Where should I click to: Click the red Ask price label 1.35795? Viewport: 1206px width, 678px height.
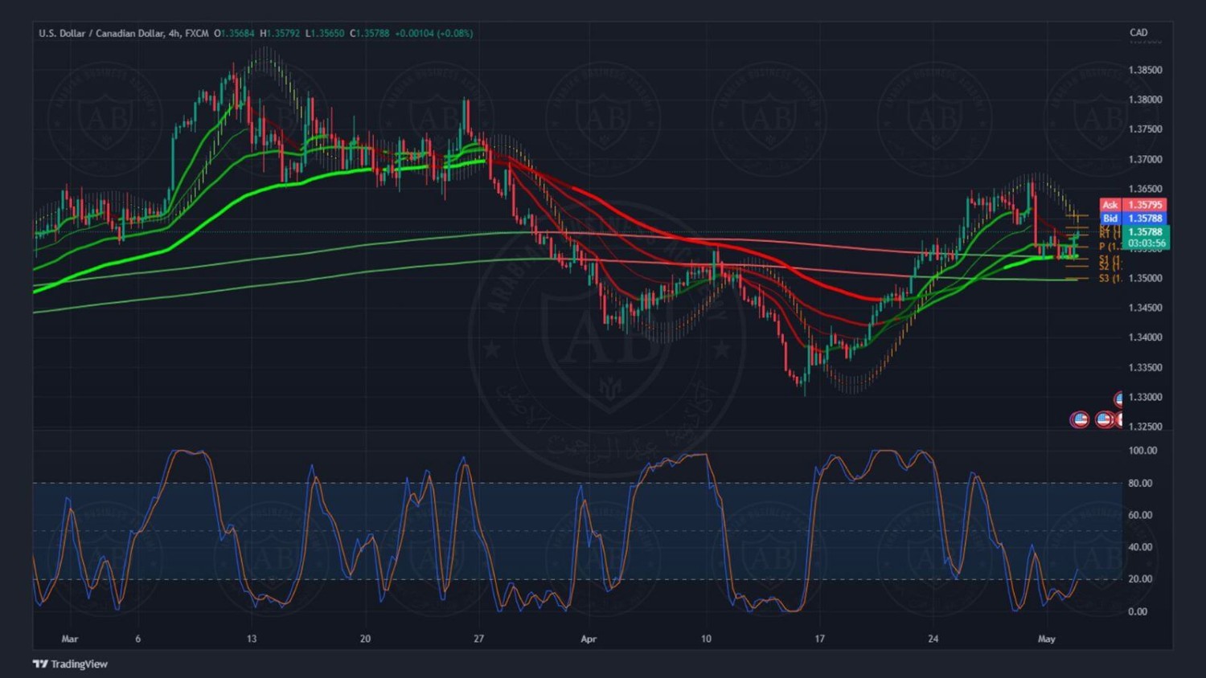tap(1133, 205)
